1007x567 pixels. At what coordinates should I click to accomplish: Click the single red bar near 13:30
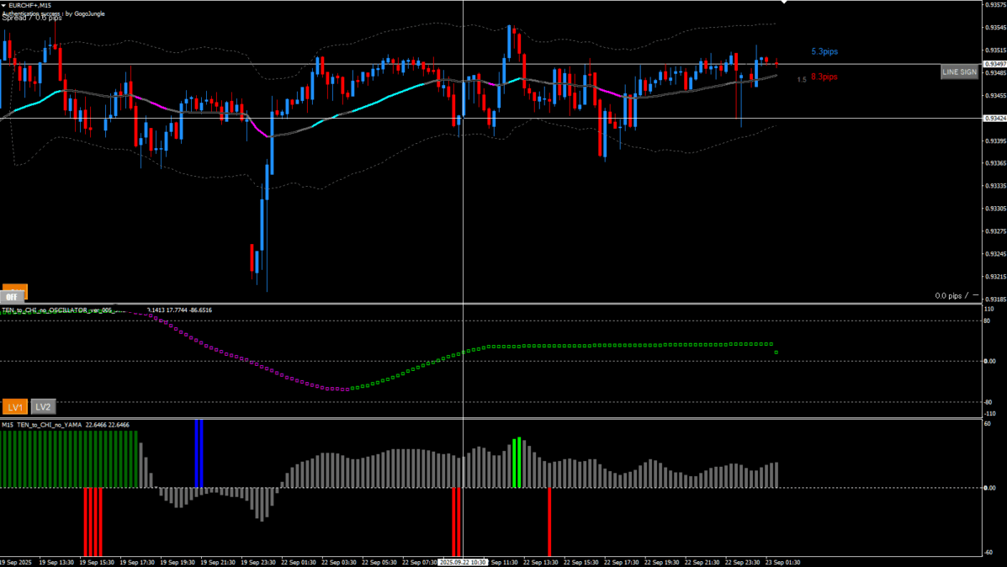(549, 517)
